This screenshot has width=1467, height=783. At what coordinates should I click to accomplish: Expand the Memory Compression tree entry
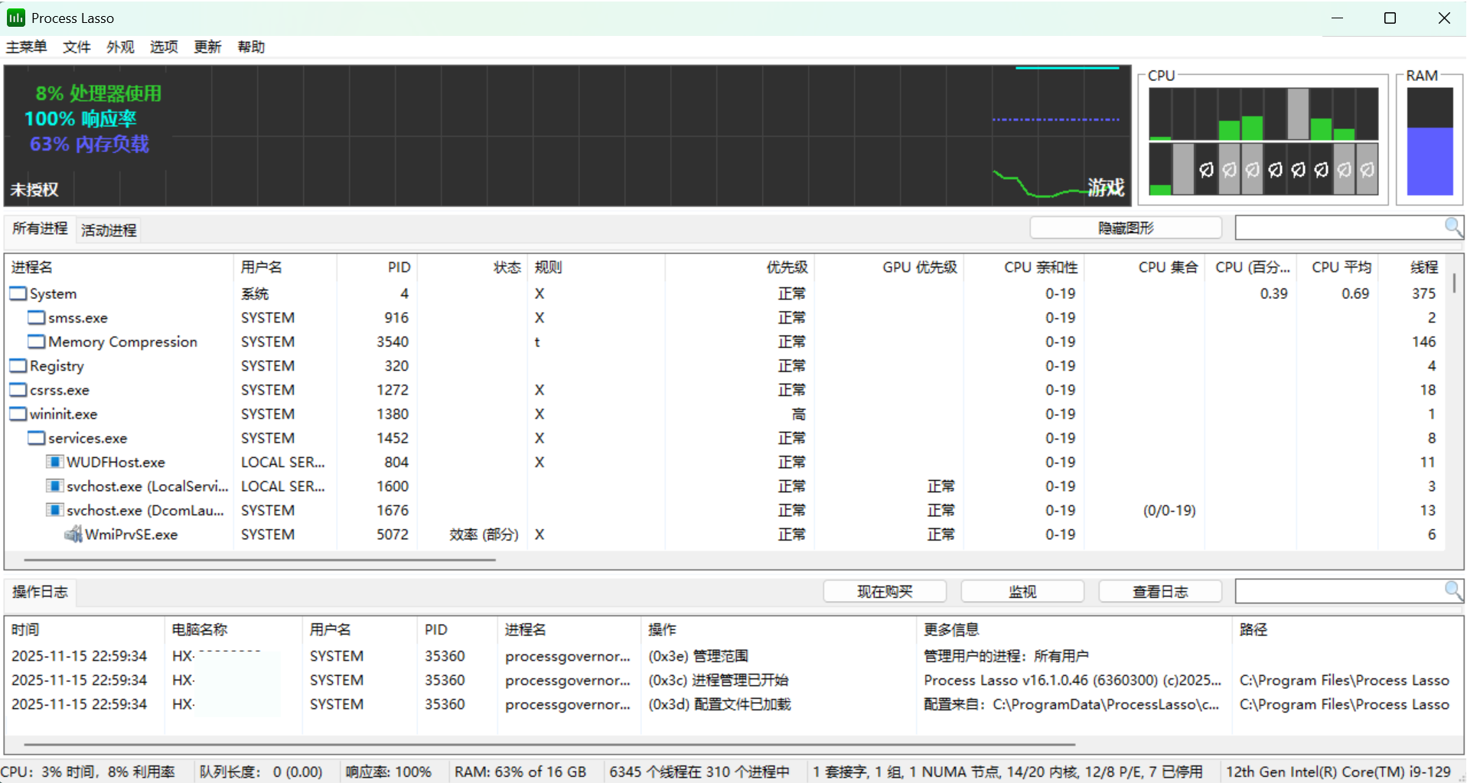tap(36, 341)
